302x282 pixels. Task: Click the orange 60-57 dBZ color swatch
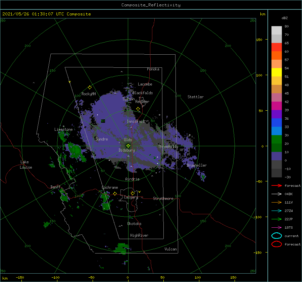(276, 56)
